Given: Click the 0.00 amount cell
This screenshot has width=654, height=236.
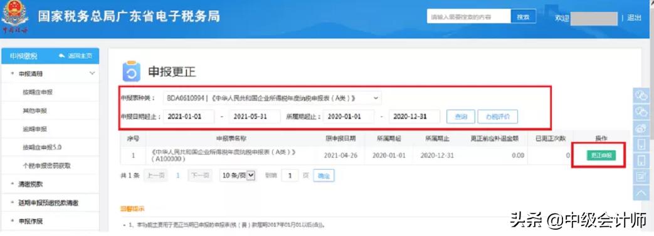Looking at the screenshot, I should [x=517, y=155].
